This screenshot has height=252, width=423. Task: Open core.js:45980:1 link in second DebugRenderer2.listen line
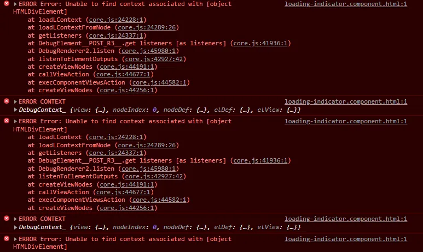(x=148, y=169)
